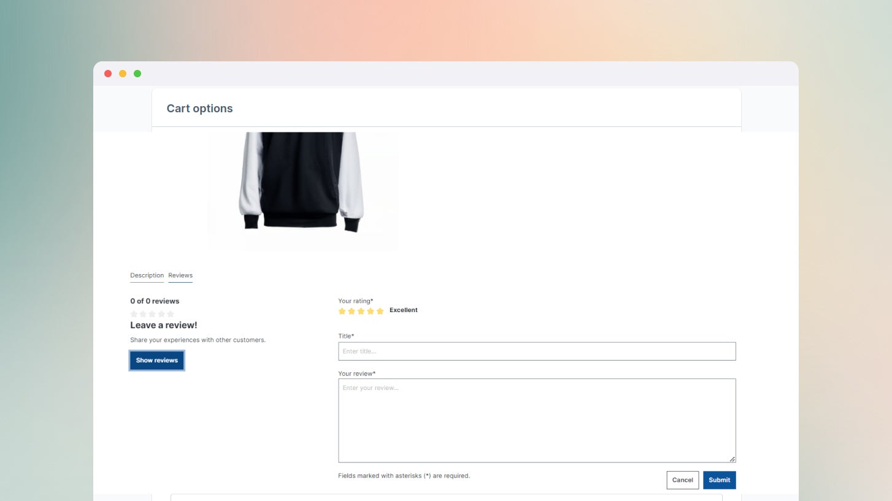Click the "0 of 0 reviews" text
Viewport: 892px width, 501px height.
pyautogui.click(x=155, y=301)
